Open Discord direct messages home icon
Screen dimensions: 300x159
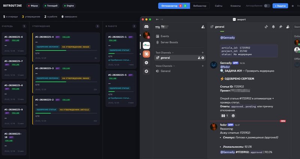tap(146, 27)
